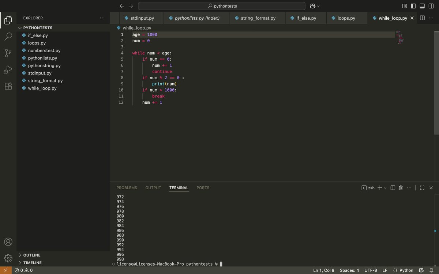Open the PORTS panel tab

tap(203, 188)
